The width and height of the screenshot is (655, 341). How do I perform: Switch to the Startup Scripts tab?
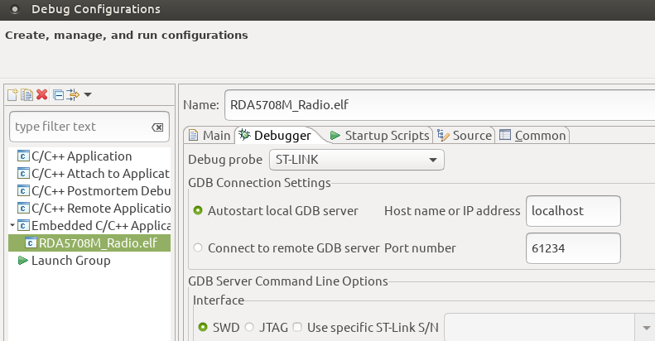(x=379, y=135)
